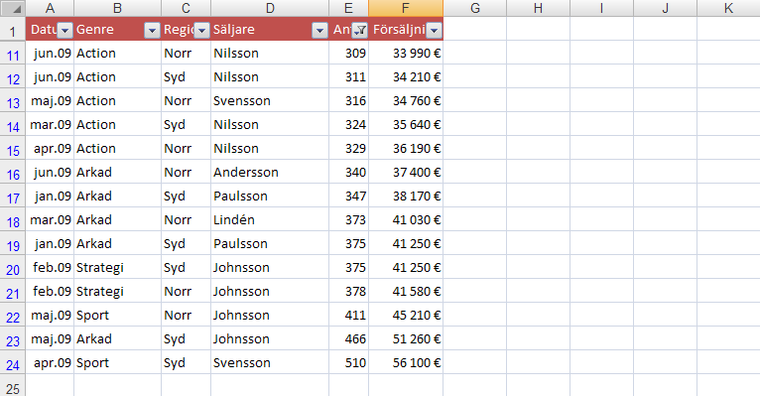Select row 23 header

pyautogui.click(x=13, y=337)
